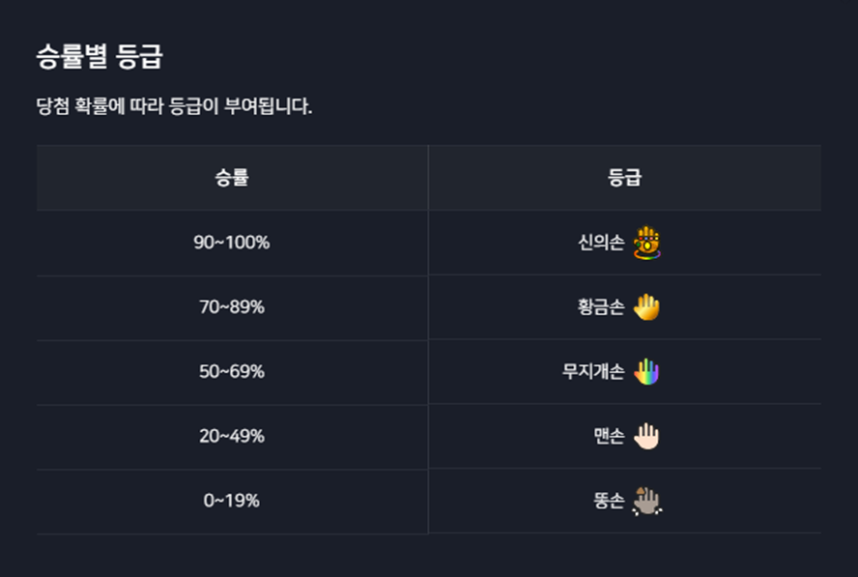Click the 등급 column header

pyautogui.click(x=624, y=178)
